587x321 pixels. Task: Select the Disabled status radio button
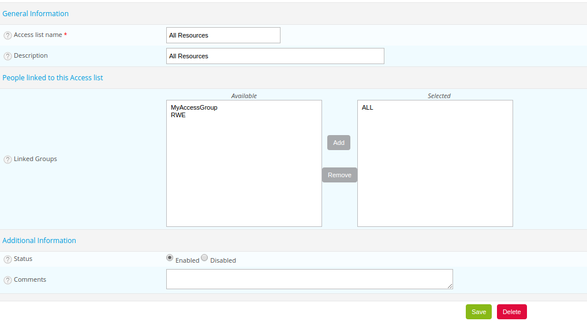[x=204, y=257]
